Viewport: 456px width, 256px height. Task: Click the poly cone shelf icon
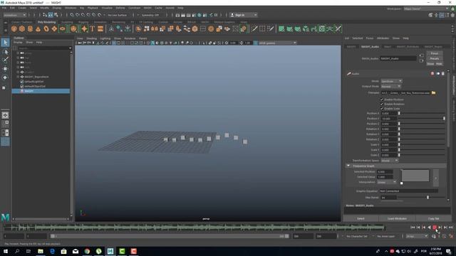[x=38, y=28]
